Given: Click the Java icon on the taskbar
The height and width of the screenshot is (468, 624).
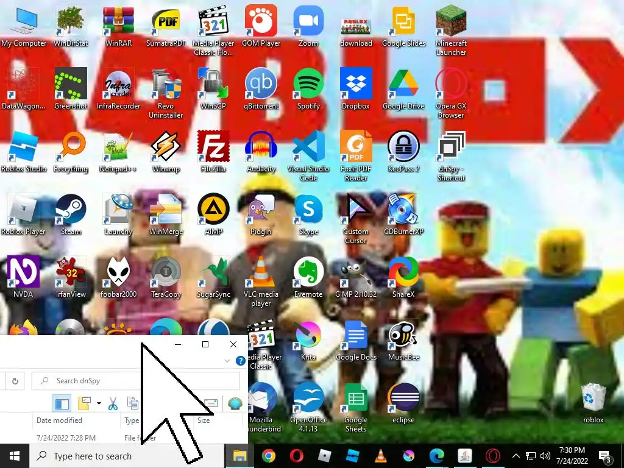Looking at the screenshot, I should 464,456.
